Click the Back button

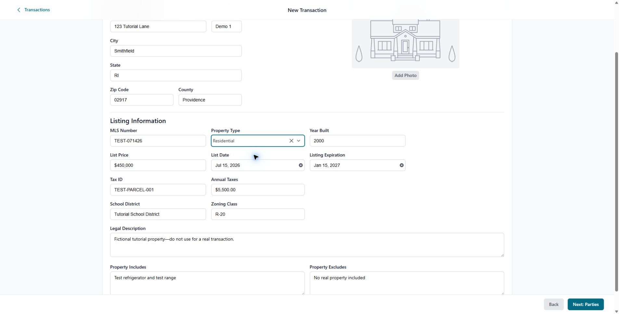coord(553,304)
